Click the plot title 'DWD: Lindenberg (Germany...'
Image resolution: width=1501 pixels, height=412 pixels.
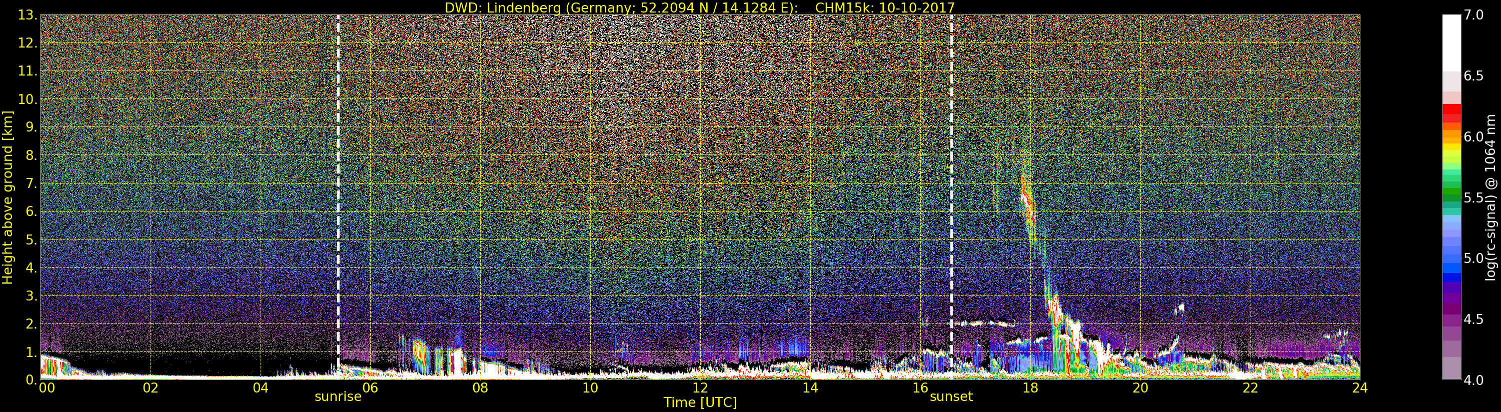[700, 7]
